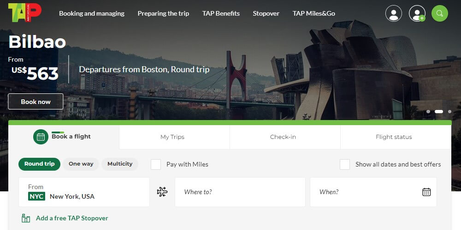
Task: Click the active middle carousel indicator
Action: (439, 111)
